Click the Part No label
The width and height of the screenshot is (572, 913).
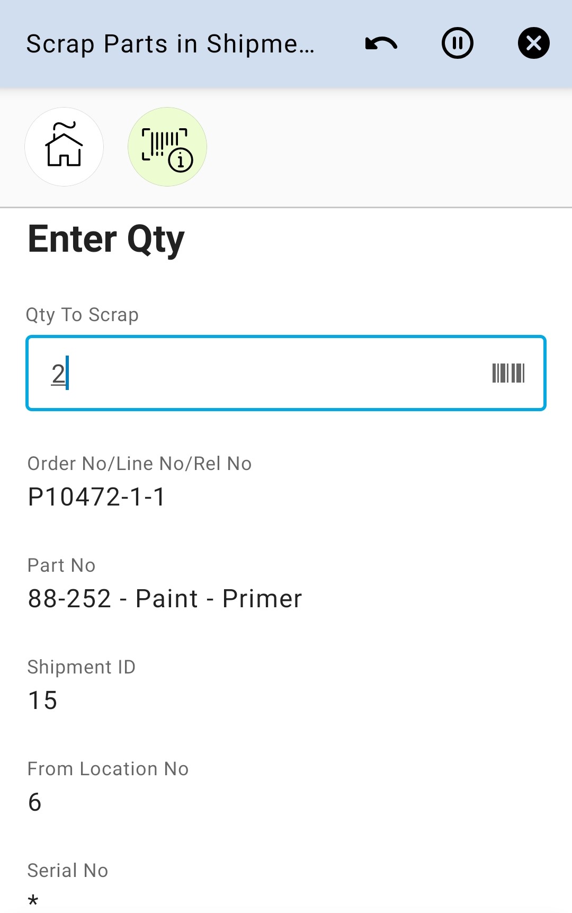[x=61, y=565]
